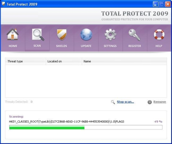Switch to the SCAN tab label
This screenshot has height=144, width=172.
[x=37, y=46]
